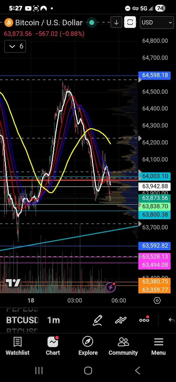Screen dimensions: 176x382
Task: Open the indicators icon
Action: [121, 320]
